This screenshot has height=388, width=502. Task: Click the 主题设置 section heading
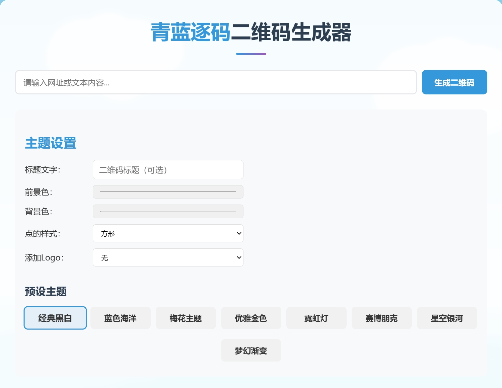51,143
